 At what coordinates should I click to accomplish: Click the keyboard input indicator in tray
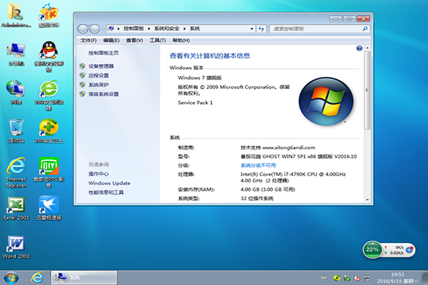pos(324,278)
